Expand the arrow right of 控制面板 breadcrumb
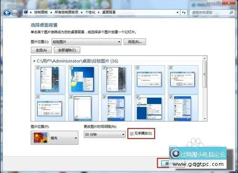This screenshot has width=238, height=173. [51, 12]
